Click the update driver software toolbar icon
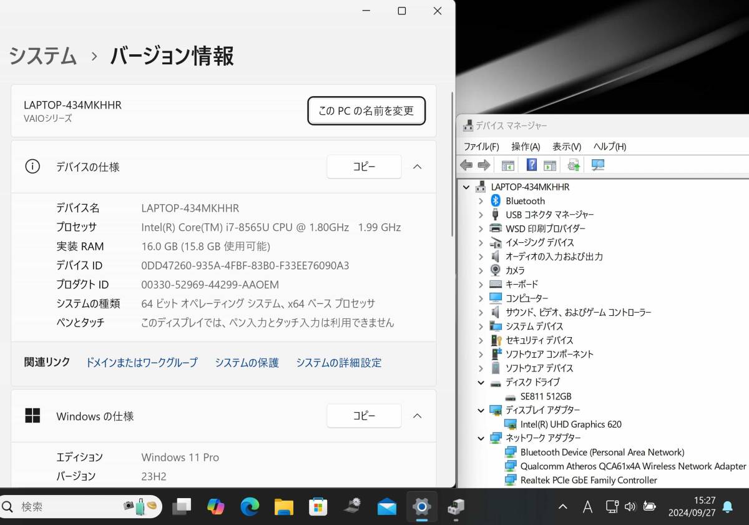Viewport: 749px width, 525px height. tap(574, 165)
